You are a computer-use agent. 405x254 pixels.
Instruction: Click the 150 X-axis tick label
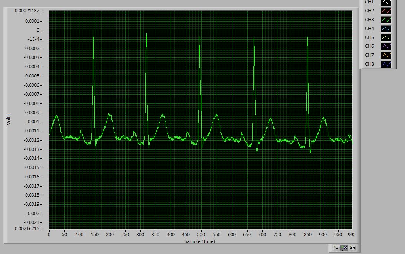94,235
